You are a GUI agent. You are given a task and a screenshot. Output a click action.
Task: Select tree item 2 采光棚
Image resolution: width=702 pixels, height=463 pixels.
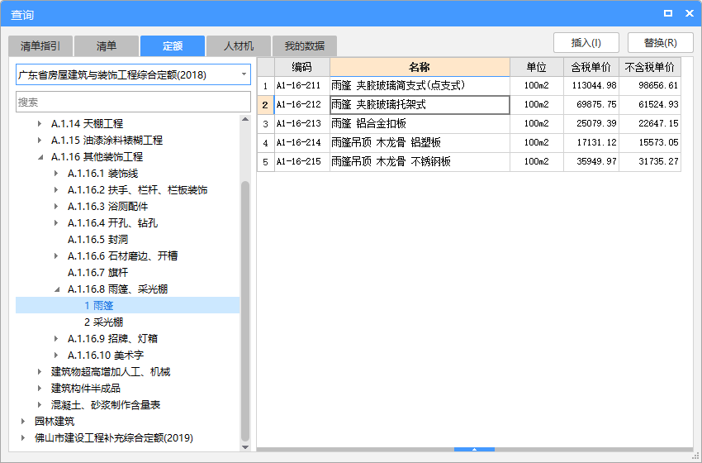pos(103,322)
